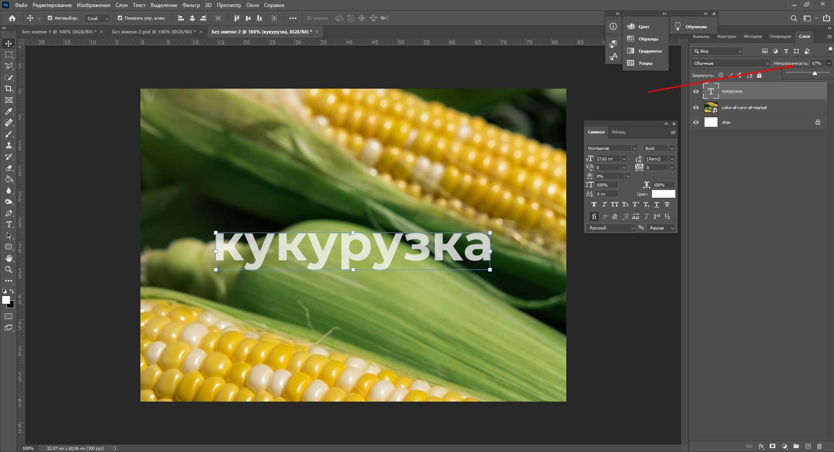
Task: Select the Crop tool
Action: tap(9, 89)
